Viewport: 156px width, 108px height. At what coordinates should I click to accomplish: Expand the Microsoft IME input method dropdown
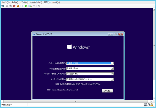coord(112,74)
